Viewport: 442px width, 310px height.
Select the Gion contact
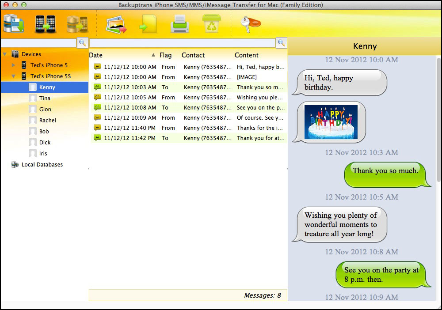tap(45, 109)
